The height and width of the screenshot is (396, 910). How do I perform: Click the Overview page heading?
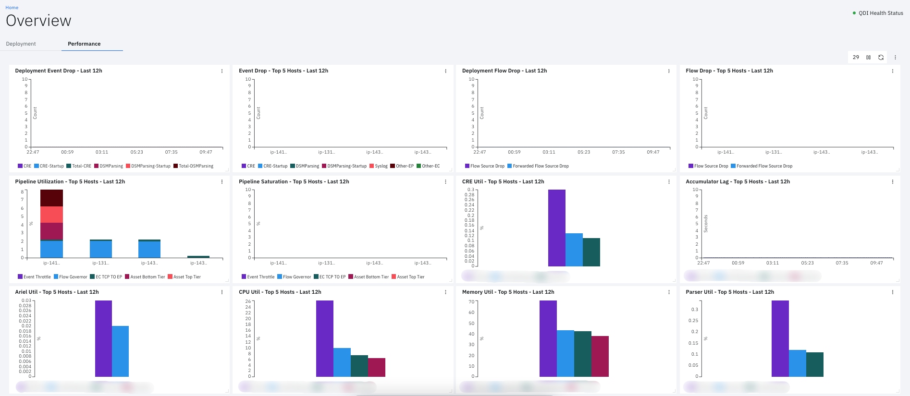(38, 21)
